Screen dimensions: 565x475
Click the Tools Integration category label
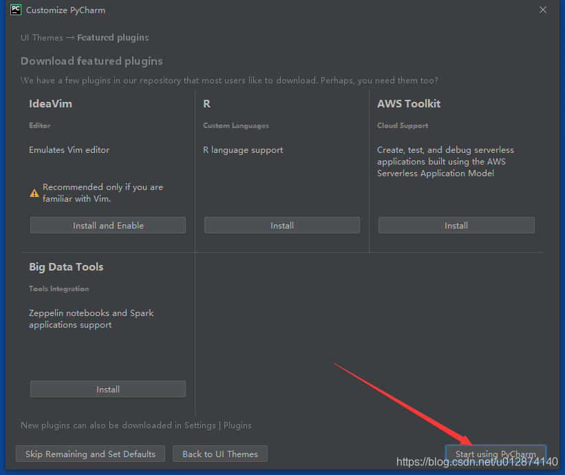pyautogui.click(x=58, y=288)
